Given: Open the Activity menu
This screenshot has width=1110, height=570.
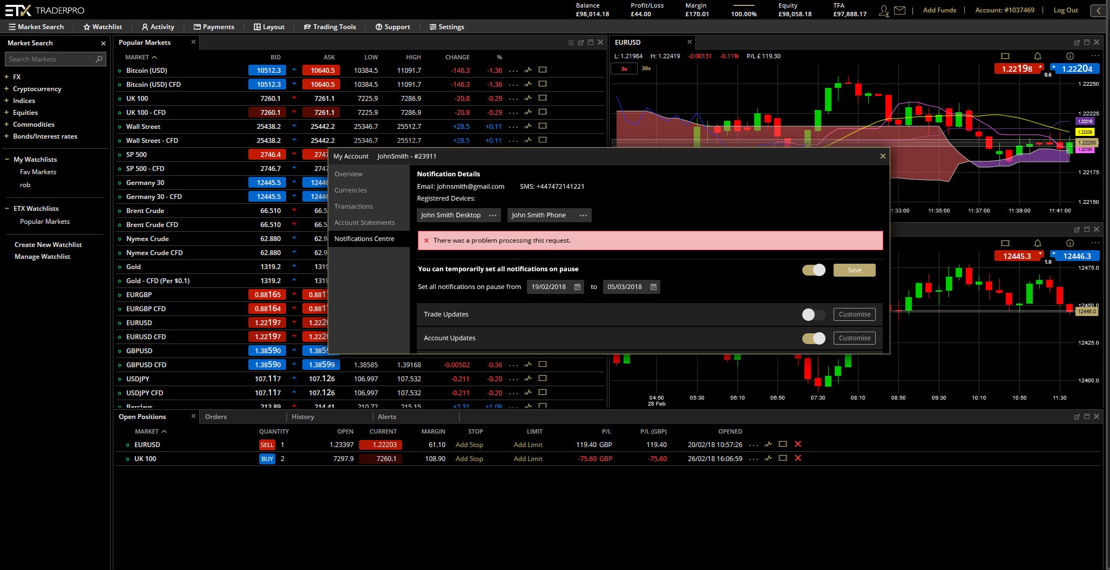Looking at the screenshot, I should 158,27.
